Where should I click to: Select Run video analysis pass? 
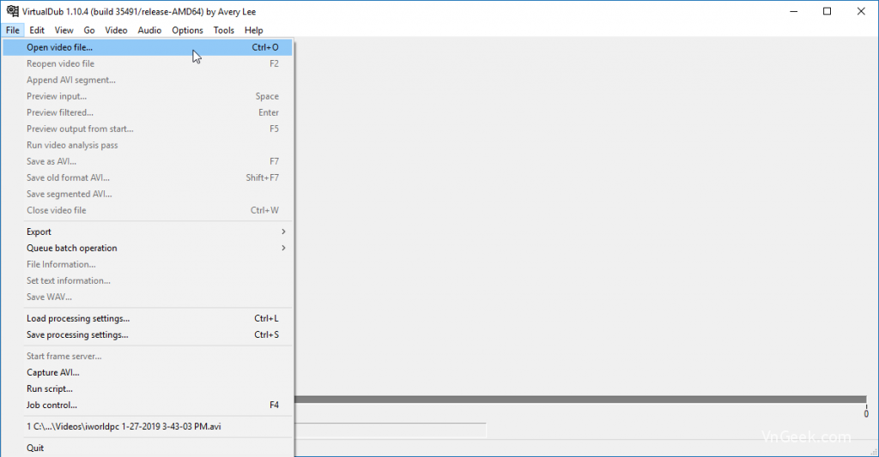click(148, 145)
